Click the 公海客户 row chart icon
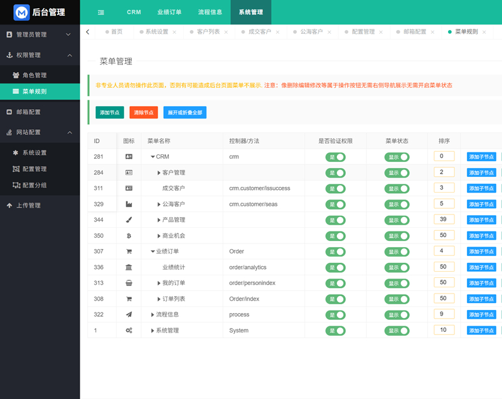 (129, 204)
